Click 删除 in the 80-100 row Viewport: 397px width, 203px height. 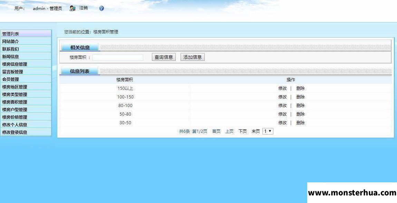click(x=301, y=106)
